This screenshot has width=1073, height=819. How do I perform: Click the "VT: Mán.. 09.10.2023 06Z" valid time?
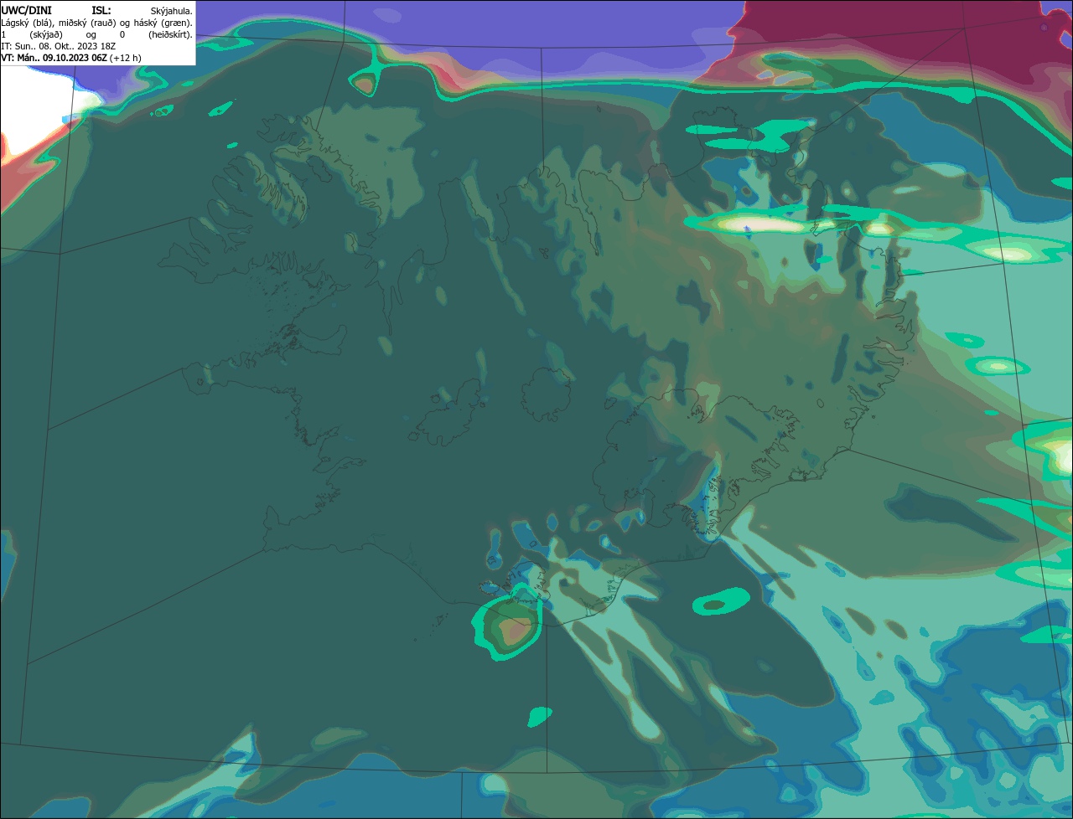tap(54, 58)
